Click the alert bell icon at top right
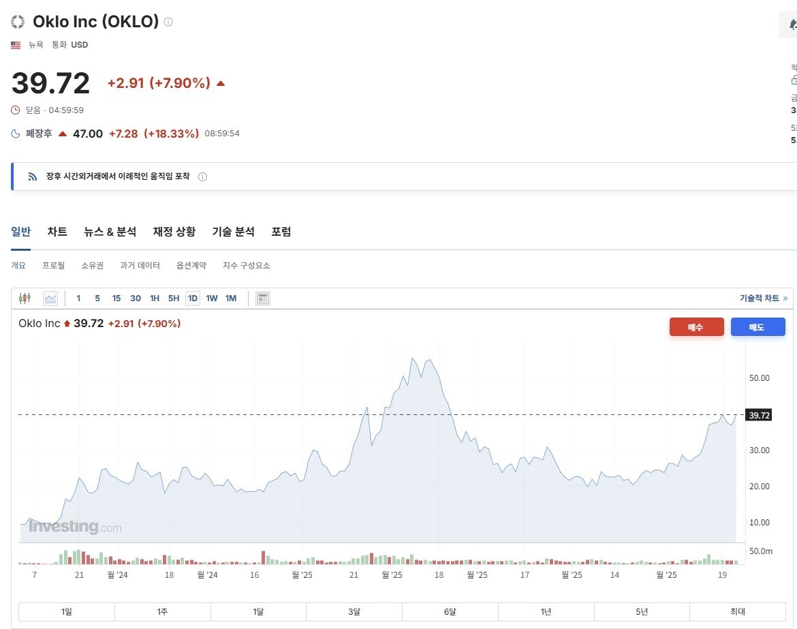The height and width of the screenshot is (629, 797). pos(792,25)
